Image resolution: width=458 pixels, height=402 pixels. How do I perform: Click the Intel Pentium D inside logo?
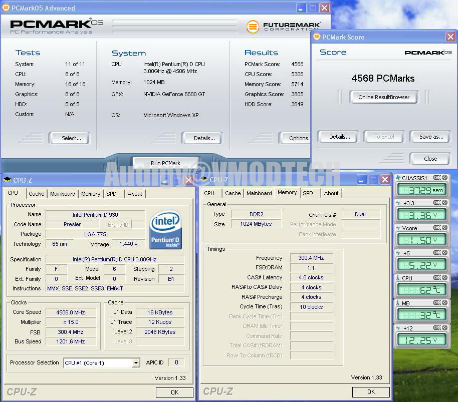pos(166,230)
